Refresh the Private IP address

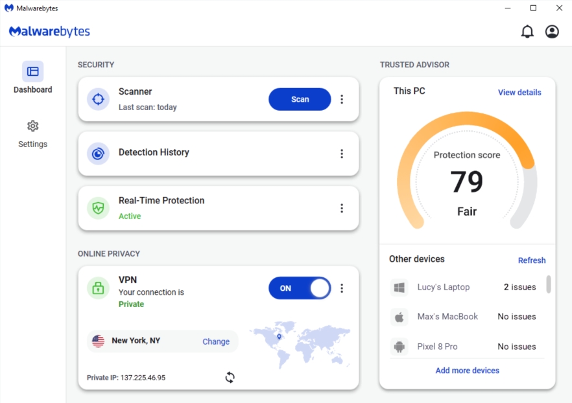[x=230, y=376]
